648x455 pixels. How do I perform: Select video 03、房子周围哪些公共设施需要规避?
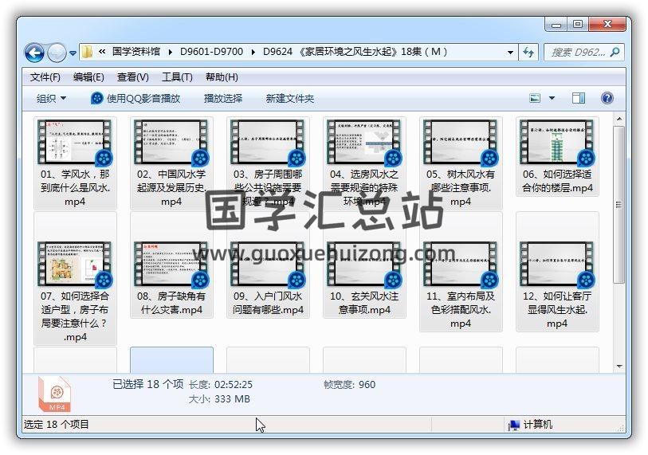pos(268,163)
